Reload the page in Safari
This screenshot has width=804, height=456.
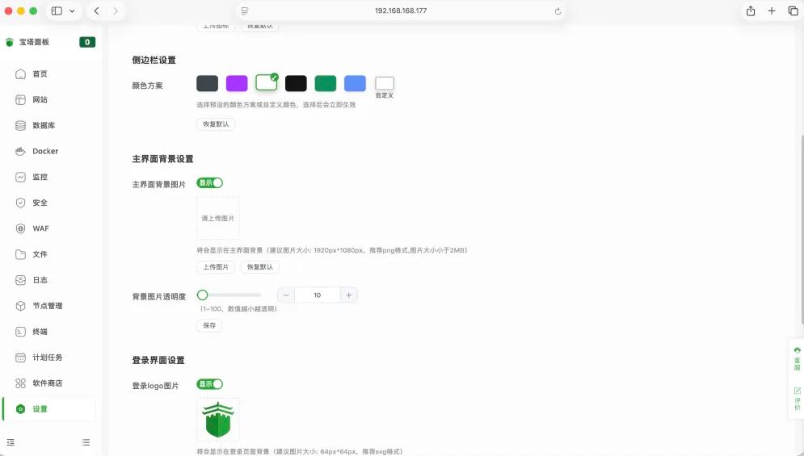click(558, 10)
